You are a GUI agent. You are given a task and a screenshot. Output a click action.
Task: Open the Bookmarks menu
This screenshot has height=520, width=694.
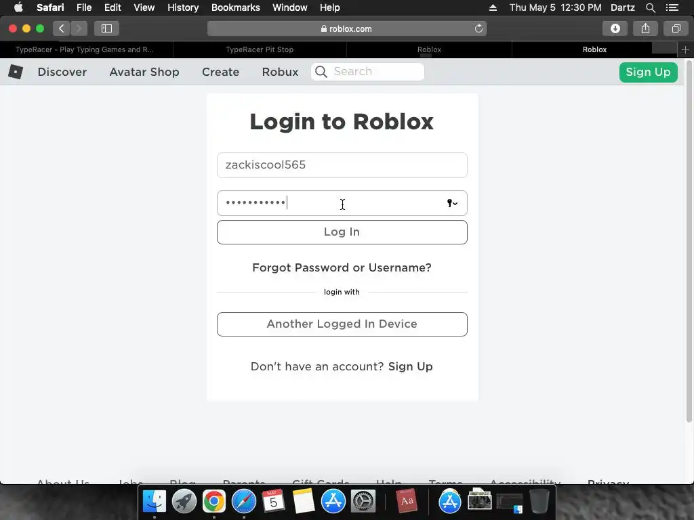[x=235, y=7]
